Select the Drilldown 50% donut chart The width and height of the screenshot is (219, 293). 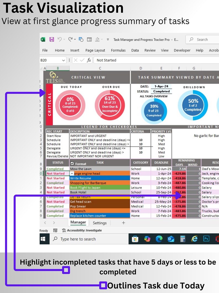[193, 105]
